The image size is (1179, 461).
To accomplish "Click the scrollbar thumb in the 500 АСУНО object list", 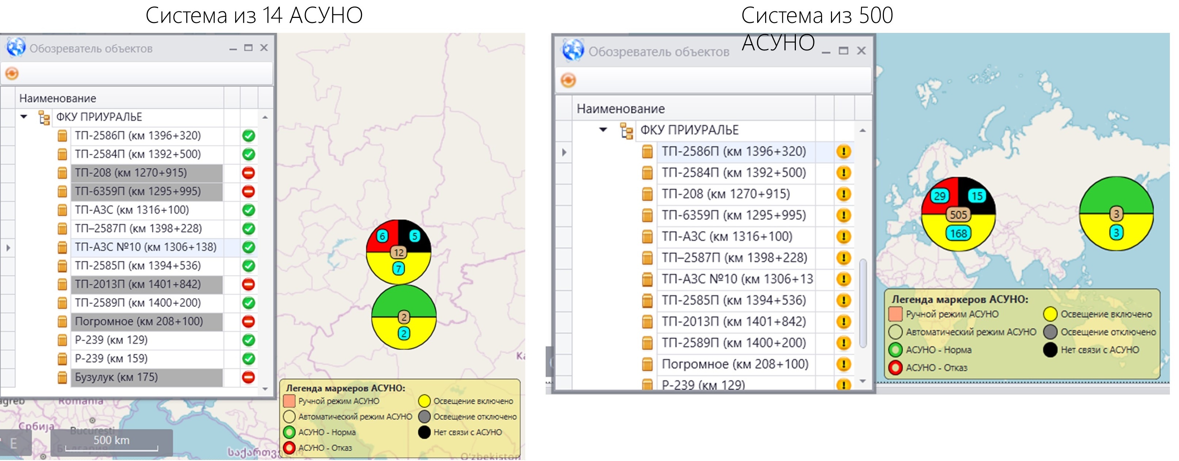I will pos(863,304).
